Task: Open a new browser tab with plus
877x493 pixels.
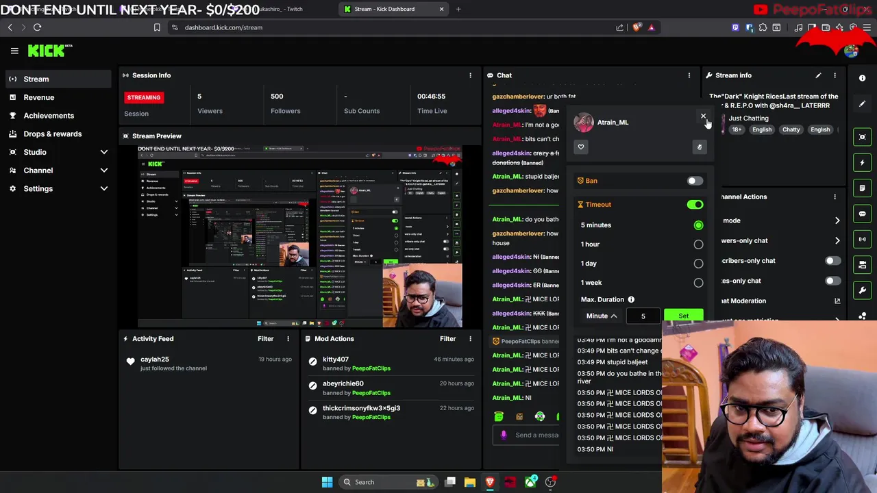Action: tap(458, 9)
